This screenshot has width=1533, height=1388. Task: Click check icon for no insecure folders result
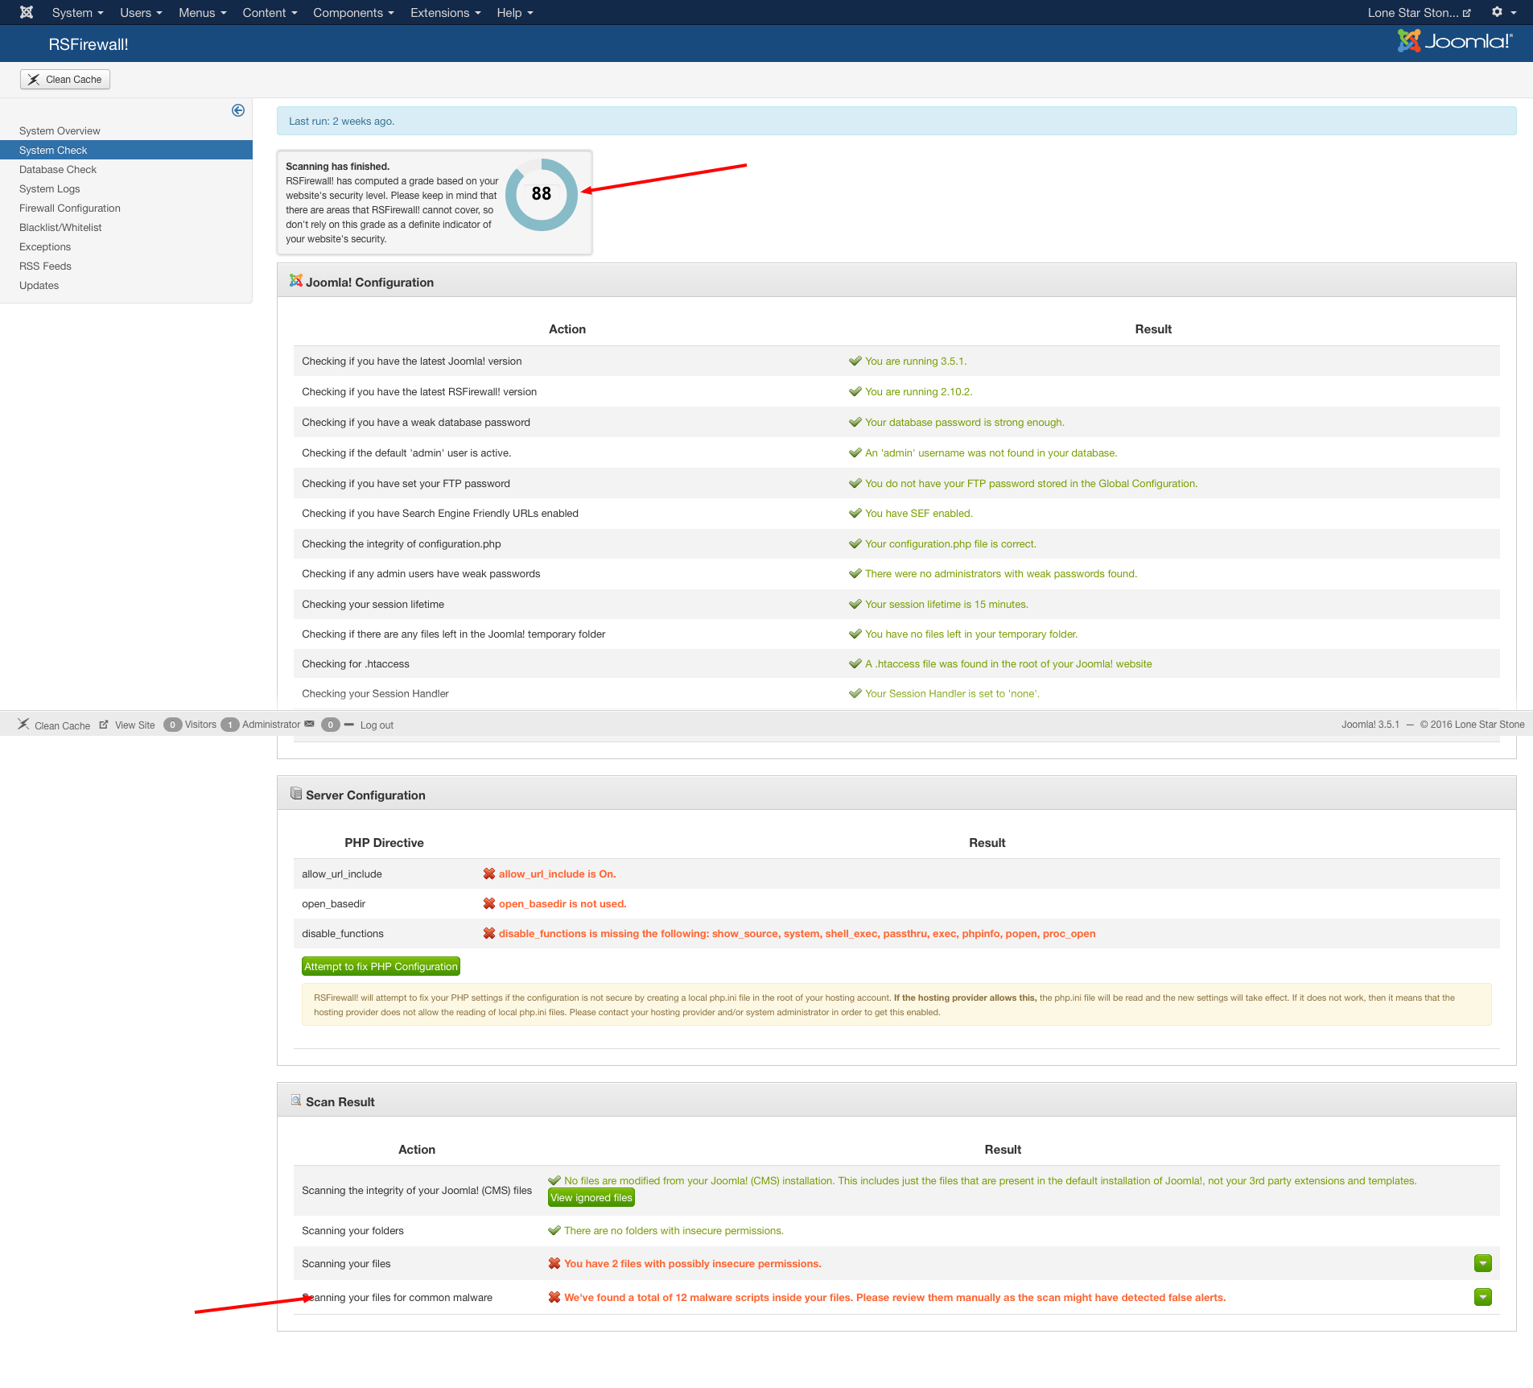(x=554, y=1230)
